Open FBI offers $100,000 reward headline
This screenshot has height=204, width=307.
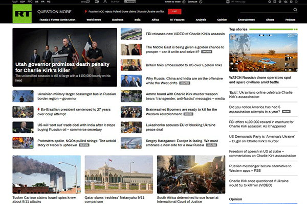pos(261,124)
